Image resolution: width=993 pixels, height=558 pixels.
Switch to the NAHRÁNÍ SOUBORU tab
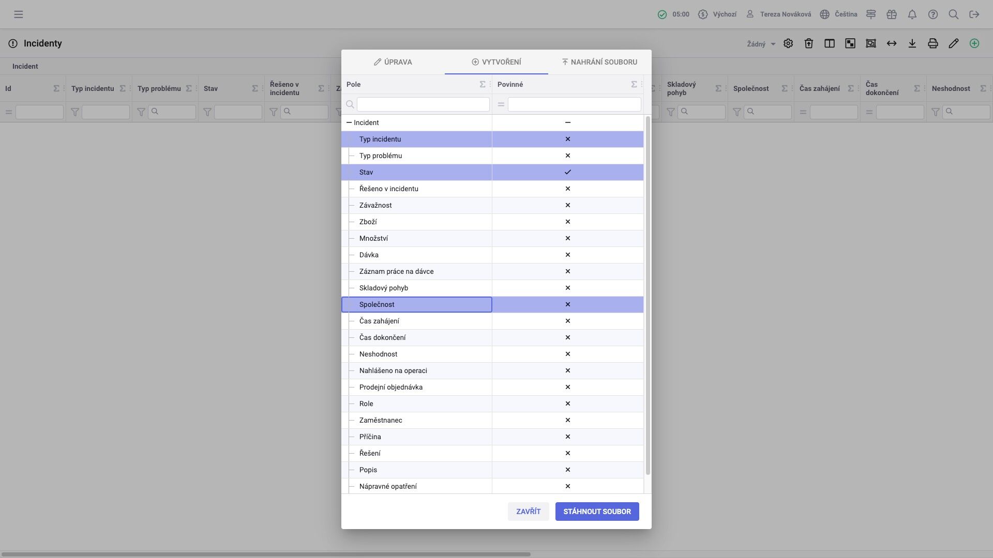pyautogui.click(x=599, y=62)
